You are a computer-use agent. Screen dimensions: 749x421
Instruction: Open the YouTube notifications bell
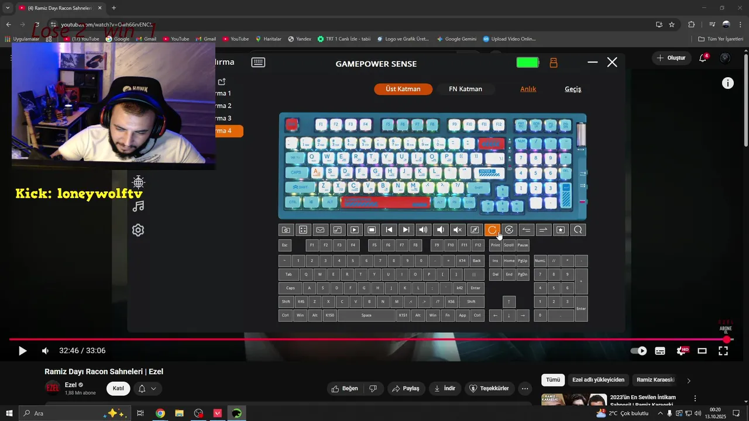pyautogui.click(x=703, y=58)
